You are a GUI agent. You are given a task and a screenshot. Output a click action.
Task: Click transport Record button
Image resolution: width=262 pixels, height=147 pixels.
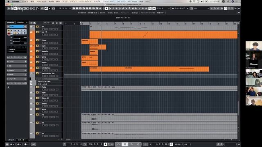[x=138, y=144]
